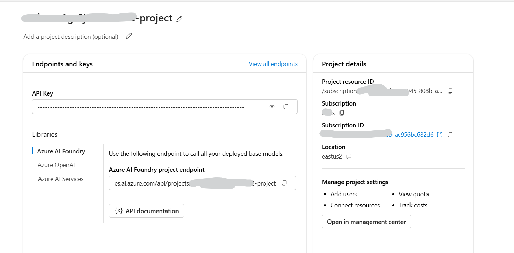Viewport: 514px width, 253px height.
Task: Click the Libraries heading
Action: [45, 134]
